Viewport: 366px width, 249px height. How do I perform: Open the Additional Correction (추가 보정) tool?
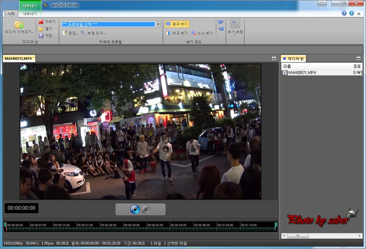tap(235, 24)
